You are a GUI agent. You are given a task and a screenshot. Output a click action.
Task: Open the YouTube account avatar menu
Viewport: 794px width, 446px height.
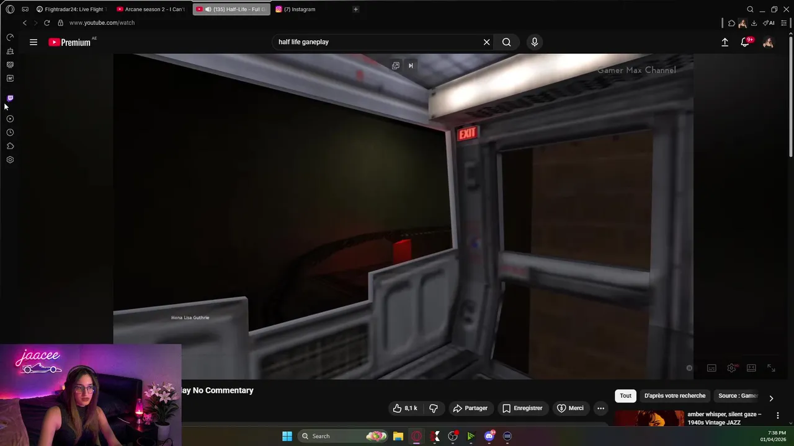(768, 42)
